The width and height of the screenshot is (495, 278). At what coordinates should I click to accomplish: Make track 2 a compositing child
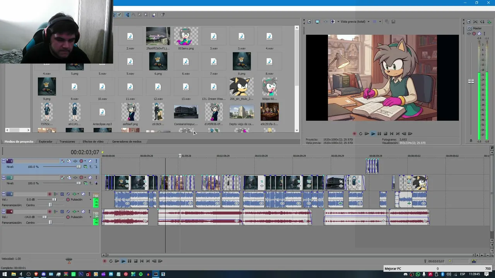pos(96,183)
